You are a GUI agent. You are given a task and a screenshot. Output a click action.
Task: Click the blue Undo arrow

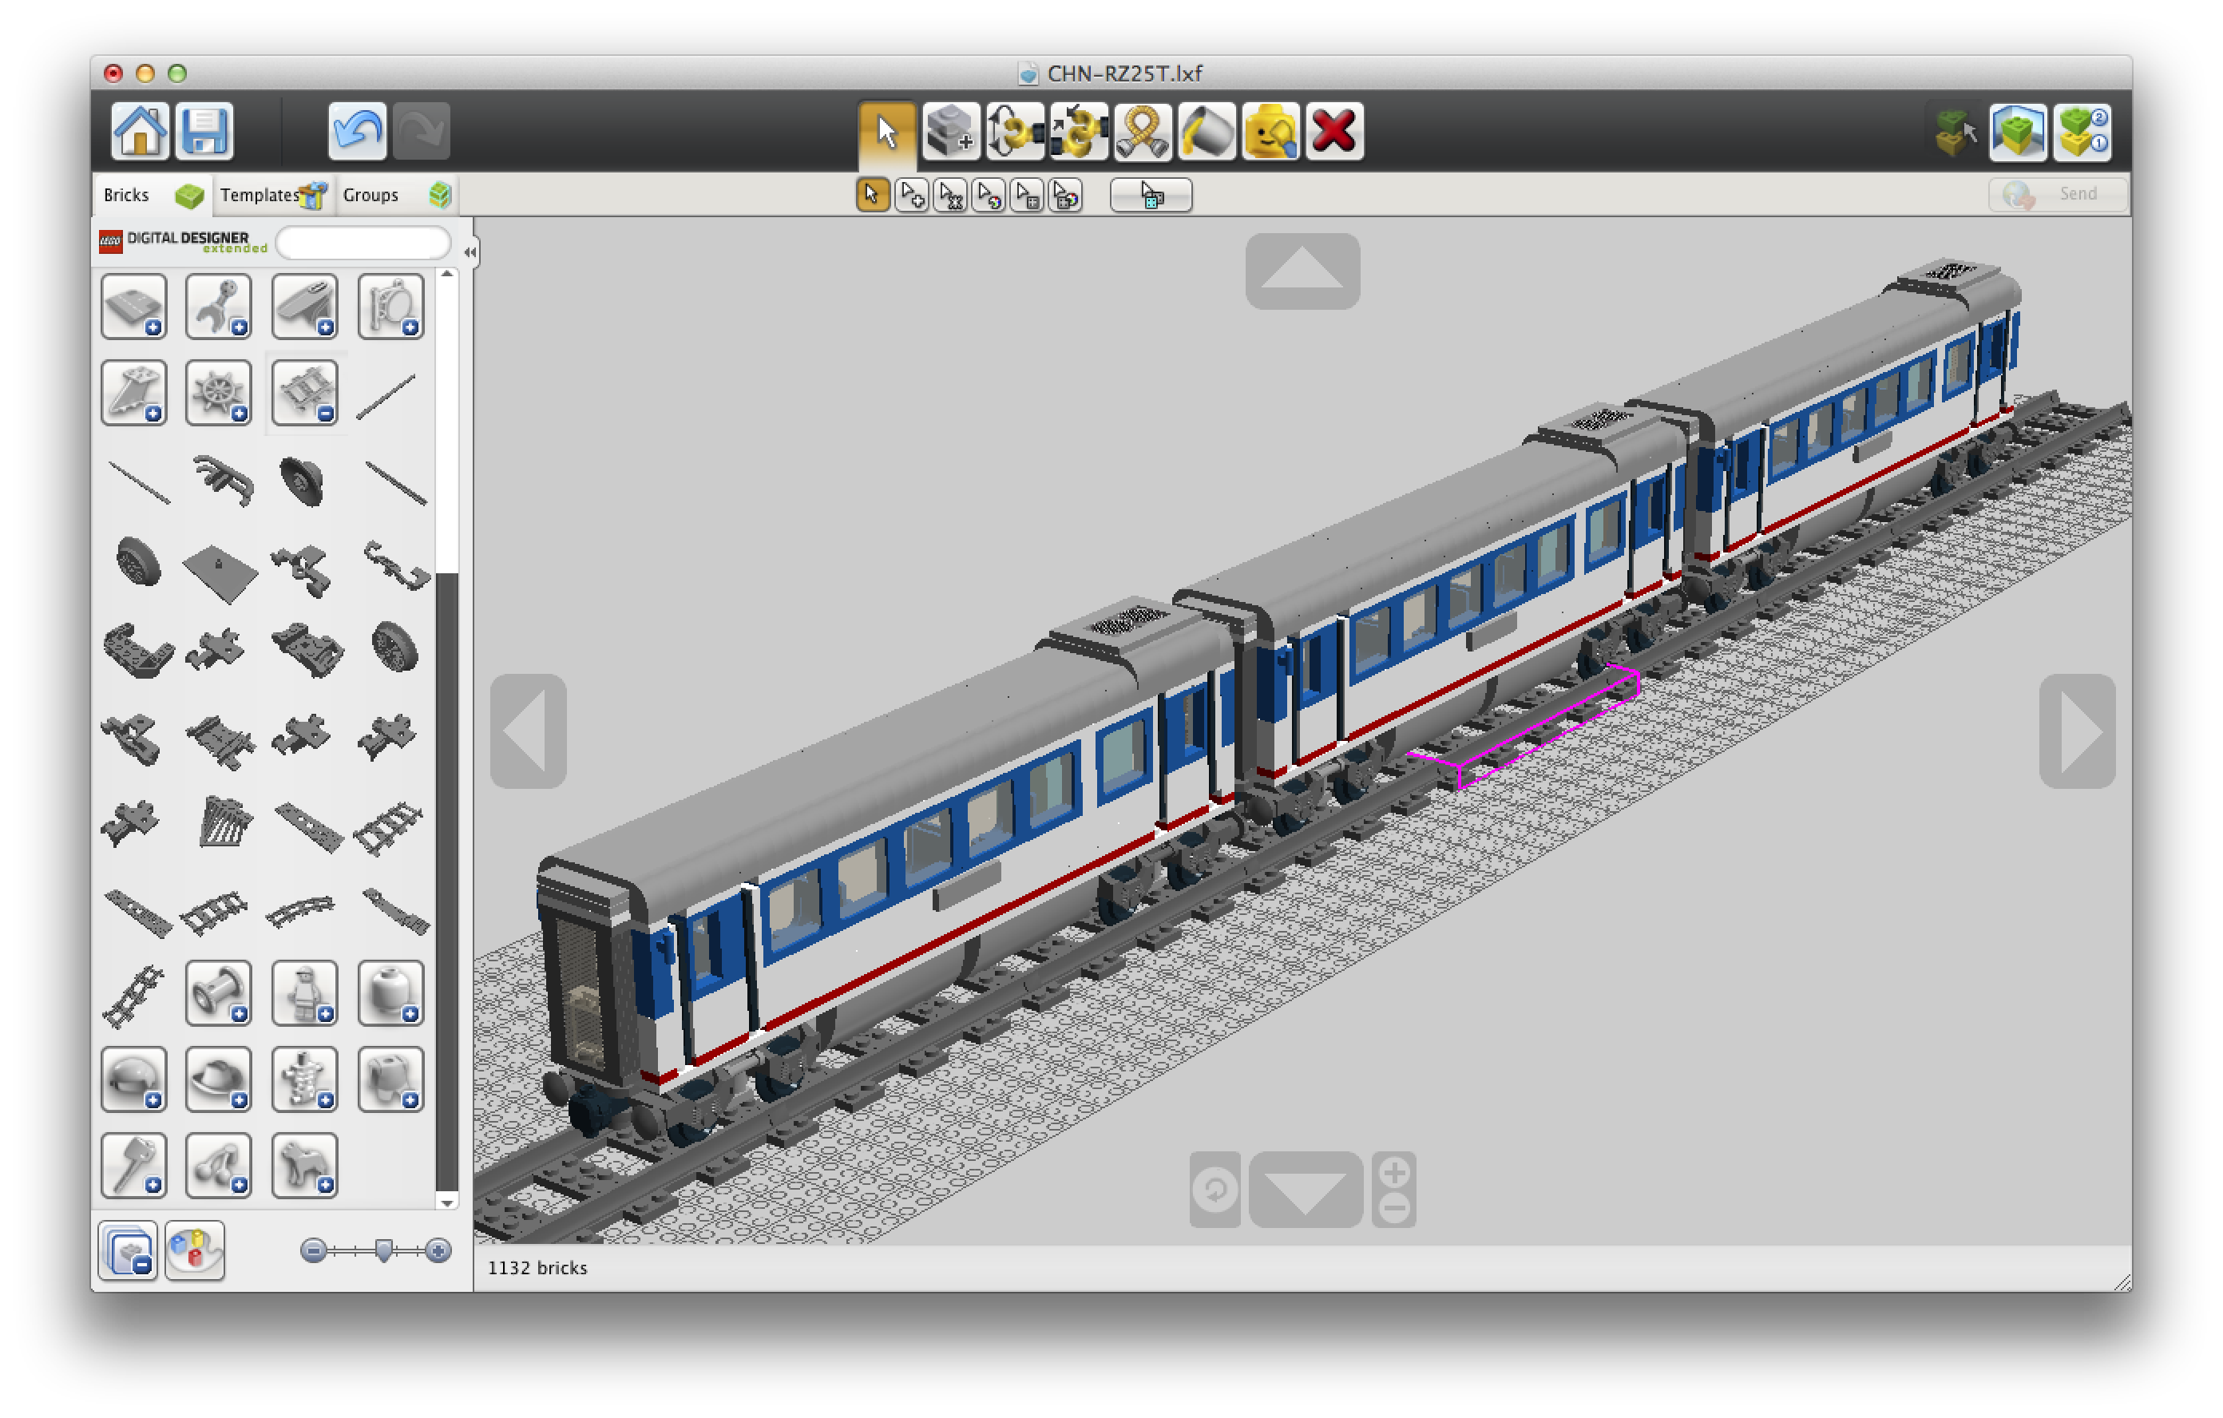coord(356,130)
